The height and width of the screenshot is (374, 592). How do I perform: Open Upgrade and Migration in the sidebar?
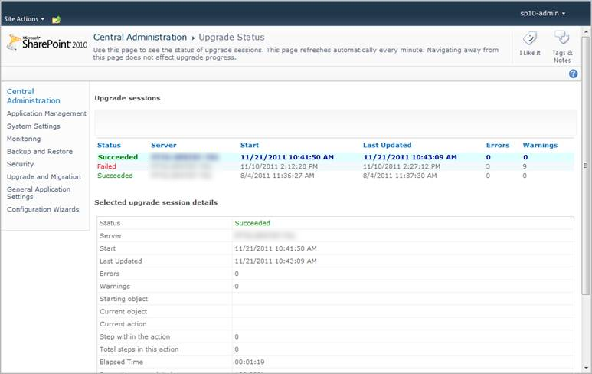pos(44,176)
